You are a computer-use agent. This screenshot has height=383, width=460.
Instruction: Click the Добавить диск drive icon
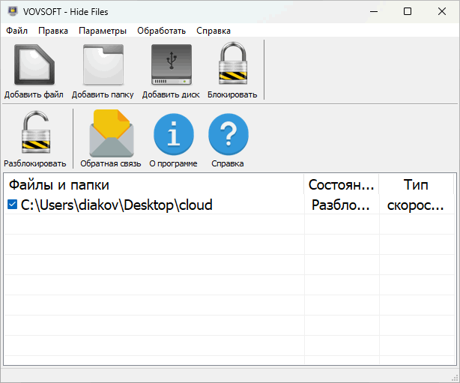(x=172, y=65)
